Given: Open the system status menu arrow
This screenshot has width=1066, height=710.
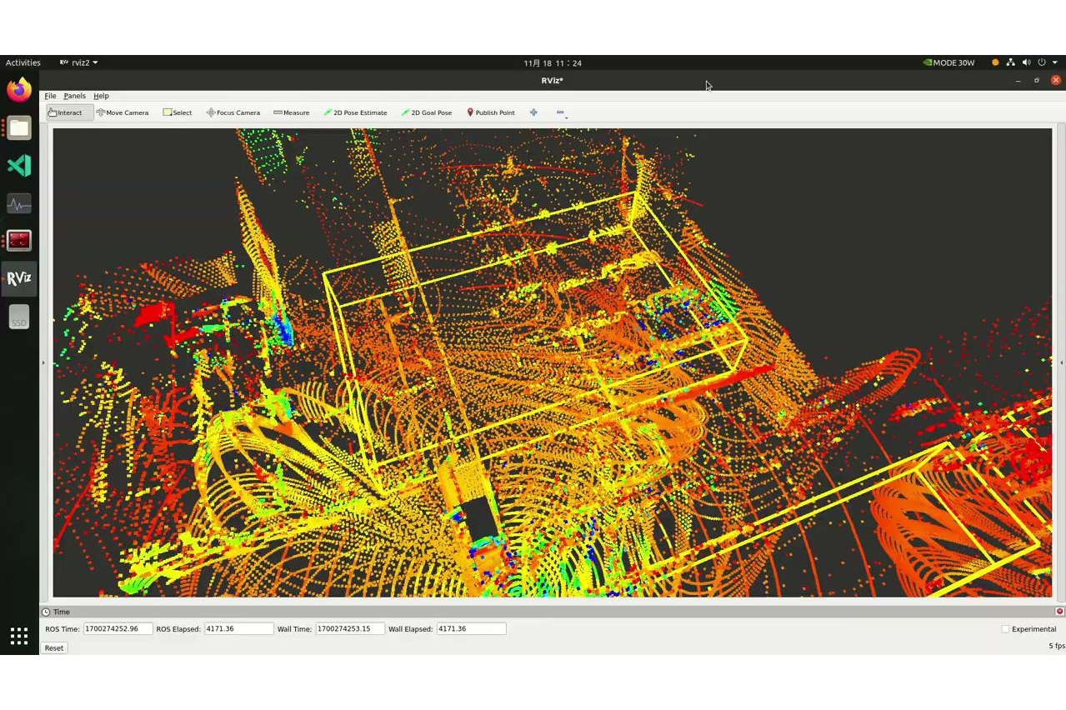Looking at the screenshot, I should (1055, 62).
